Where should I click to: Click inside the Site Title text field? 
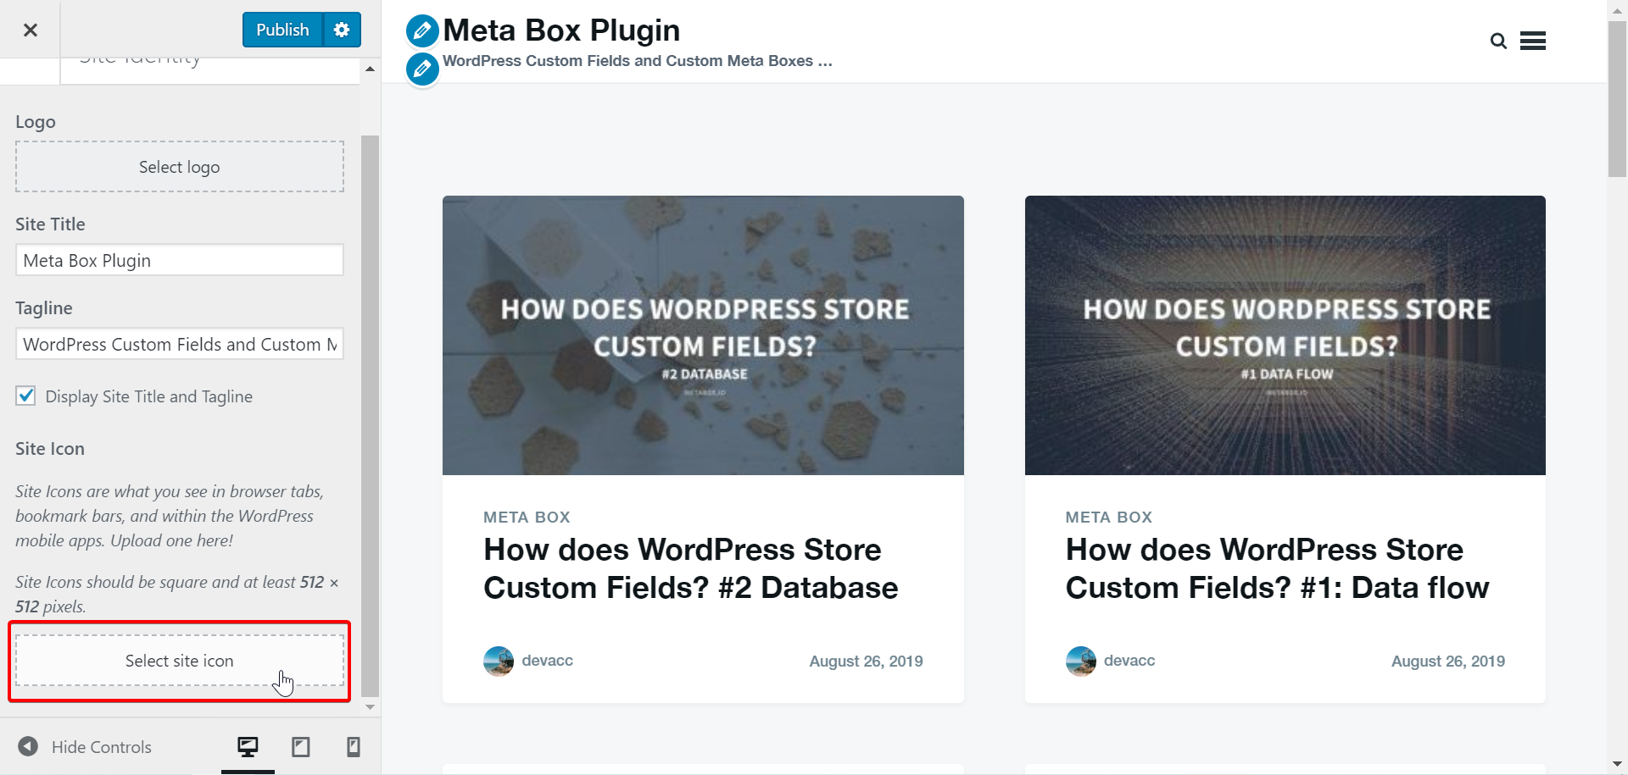coord(179,260)
